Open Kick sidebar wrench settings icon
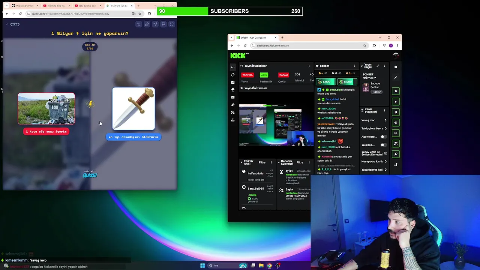The image size is (480, 270). (x=233, y=105)
